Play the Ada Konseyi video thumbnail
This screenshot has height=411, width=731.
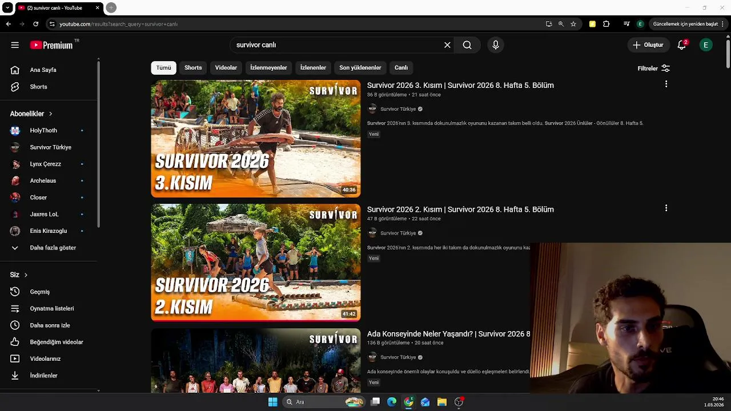256,361
